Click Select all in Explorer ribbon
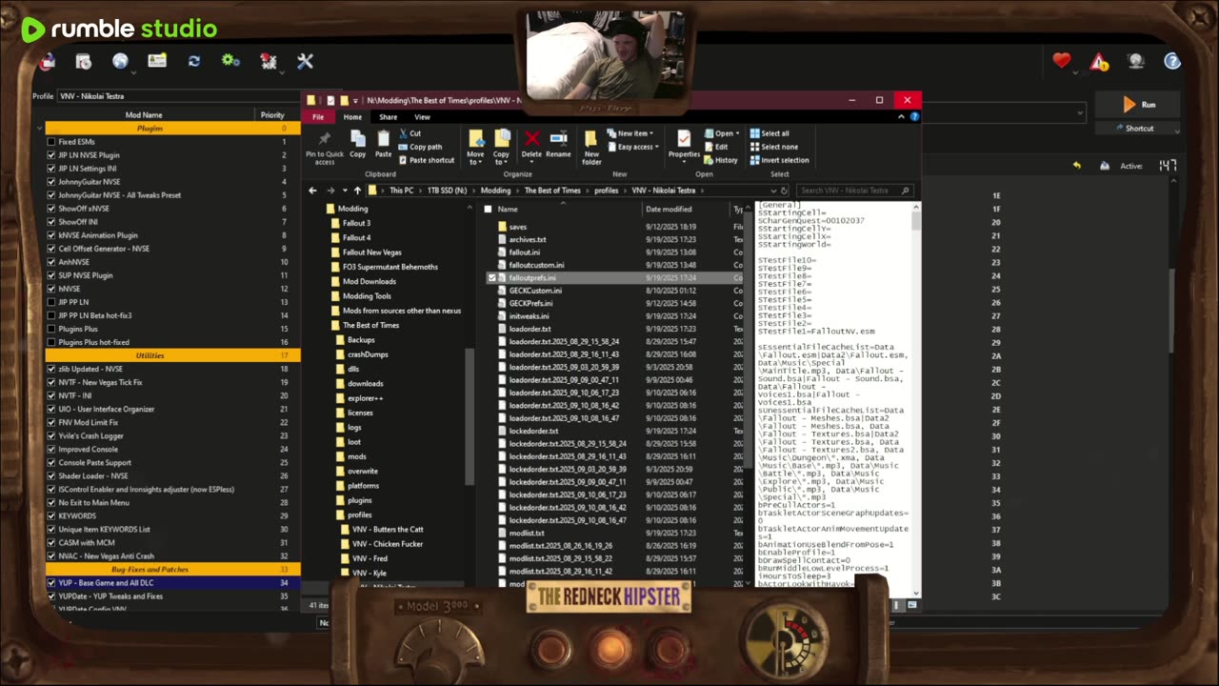 [769, 133]
